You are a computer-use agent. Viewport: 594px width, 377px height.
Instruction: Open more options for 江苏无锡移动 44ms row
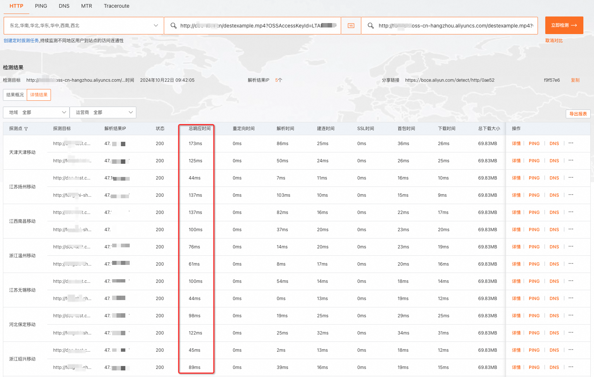click(x=571, y=298)
